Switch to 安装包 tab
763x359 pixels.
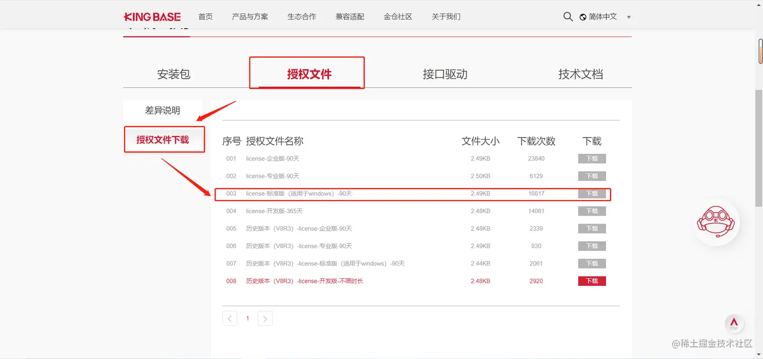click(x=174, y=74)
